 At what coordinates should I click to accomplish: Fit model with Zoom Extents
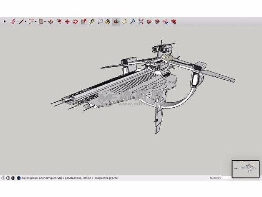point(141,21)
